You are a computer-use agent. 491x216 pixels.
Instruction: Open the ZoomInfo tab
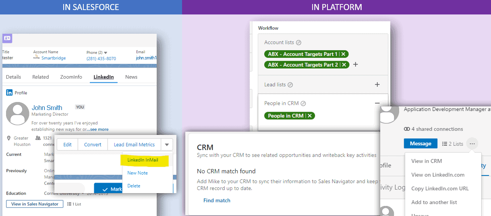(71, 77)
